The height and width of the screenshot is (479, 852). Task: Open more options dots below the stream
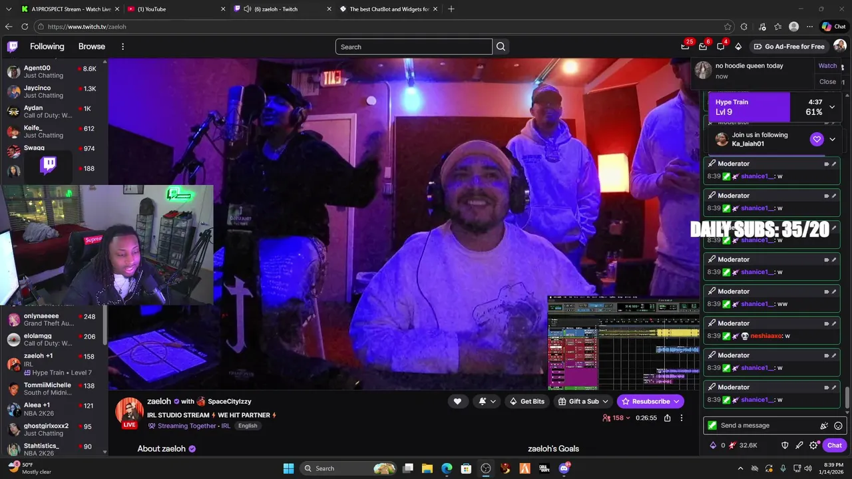tap(681, 418)
